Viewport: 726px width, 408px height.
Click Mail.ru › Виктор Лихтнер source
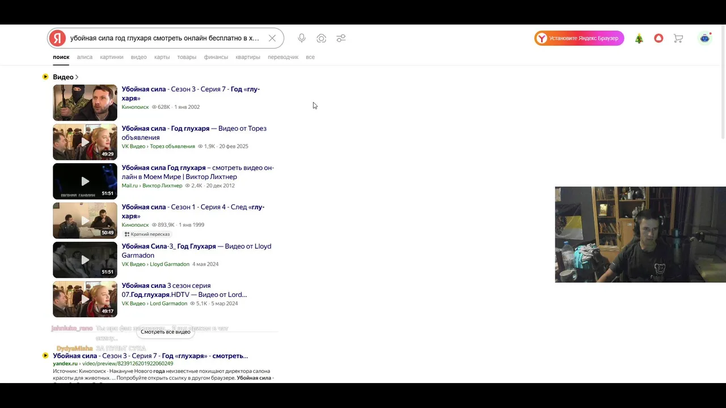[x=152, y=185]
